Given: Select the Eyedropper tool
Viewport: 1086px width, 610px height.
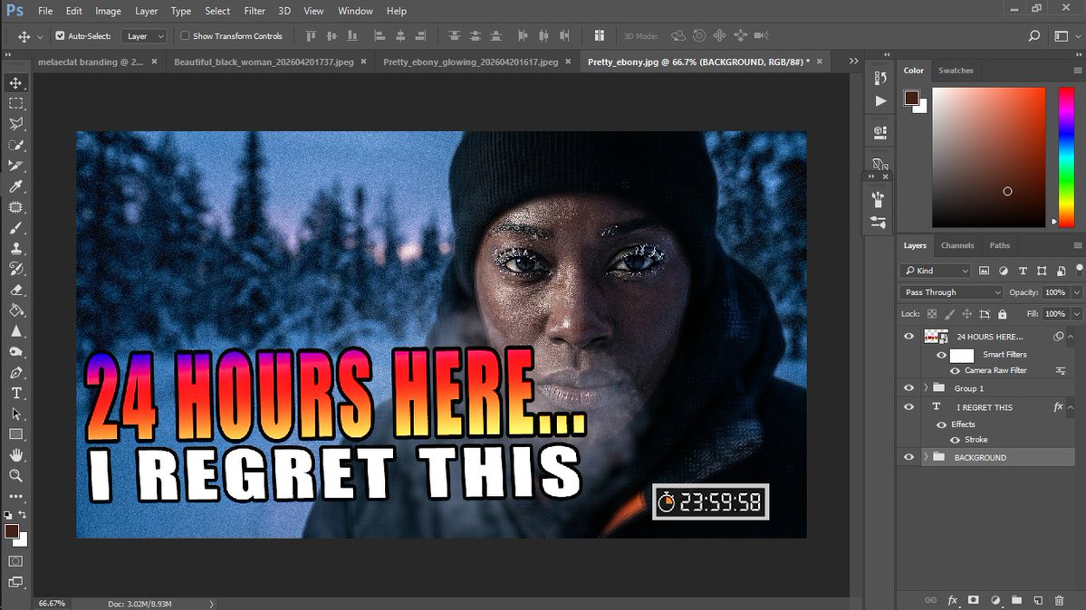Looking at the screenshot, I should pos(16,186).
